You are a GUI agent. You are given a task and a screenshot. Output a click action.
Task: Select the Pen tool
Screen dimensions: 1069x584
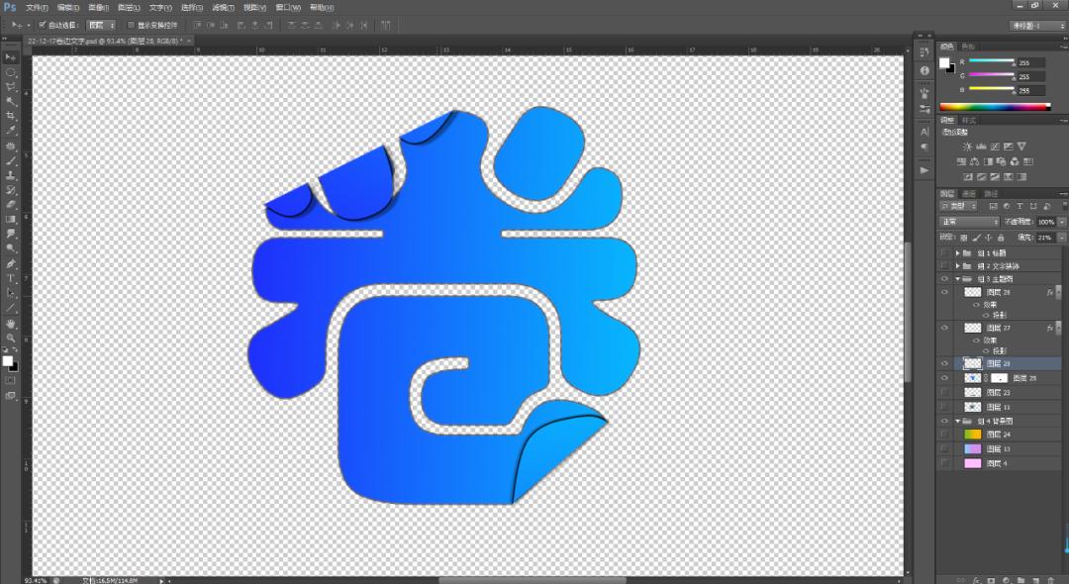pos(10,263)
